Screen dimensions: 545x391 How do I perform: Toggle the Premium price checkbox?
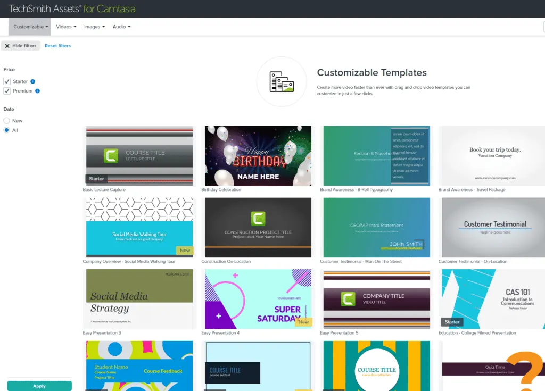pos(6,91)
